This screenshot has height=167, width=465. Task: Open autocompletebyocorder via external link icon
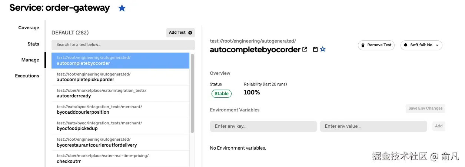pos(305,49)
